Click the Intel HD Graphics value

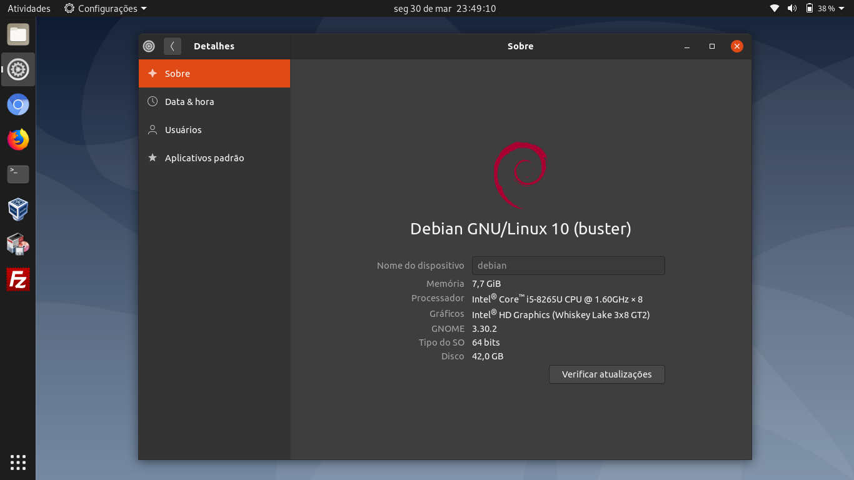pos(561,314)
